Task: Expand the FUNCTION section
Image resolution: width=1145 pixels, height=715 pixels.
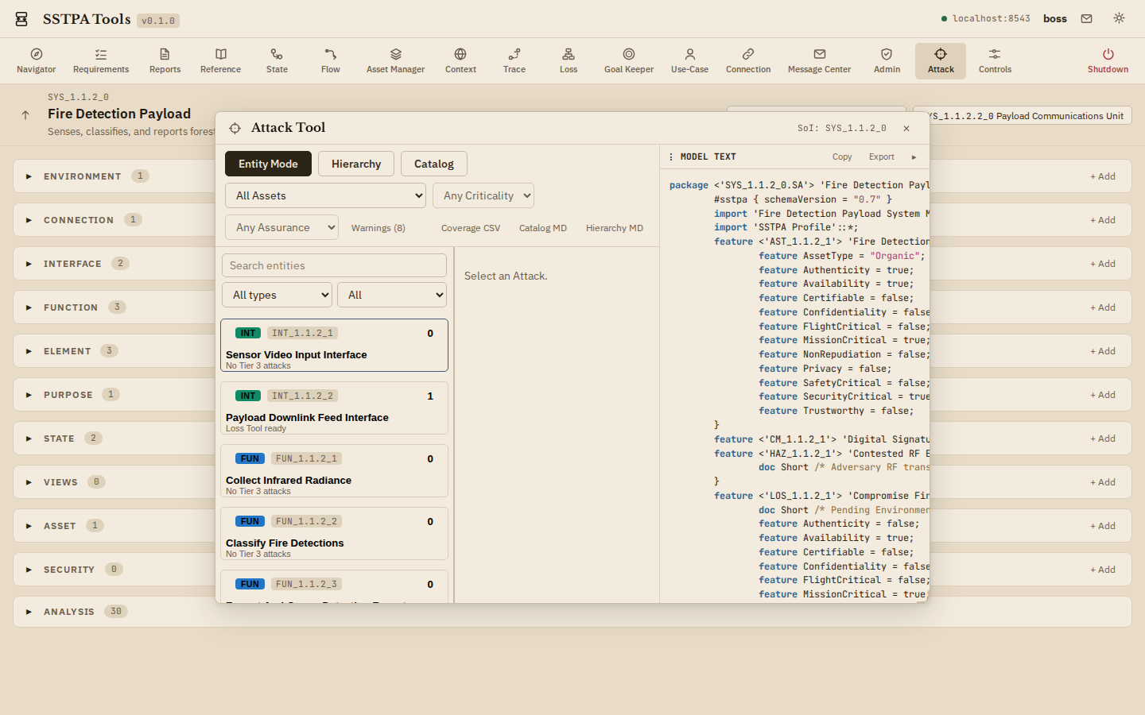Action: coord(29,307)
